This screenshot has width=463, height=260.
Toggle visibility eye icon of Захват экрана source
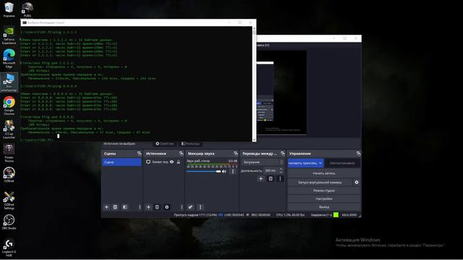click(x=172, y=162)
